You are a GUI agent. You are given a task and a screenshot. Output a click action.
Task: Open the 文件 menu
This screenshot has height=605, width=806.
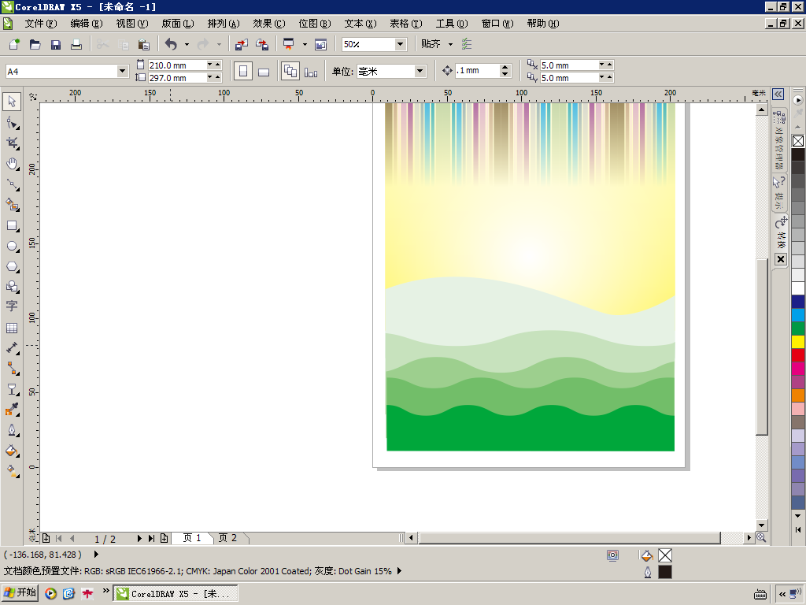(41, 24)
